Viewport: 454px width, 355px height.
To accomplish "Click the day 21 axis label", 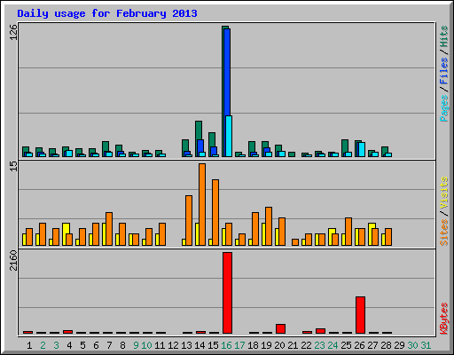I will tap(293, 345).
